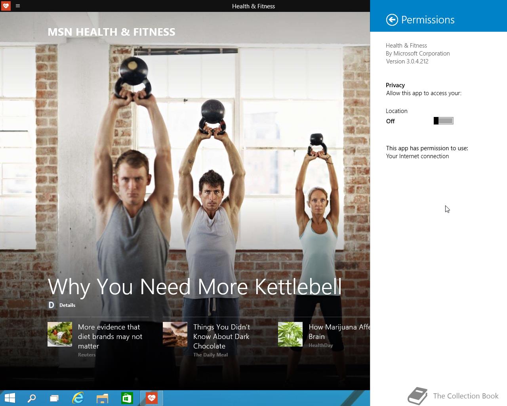Viewport: 507px width, 406px height.
Task: Click the Reuters source label
Action: 87,355
